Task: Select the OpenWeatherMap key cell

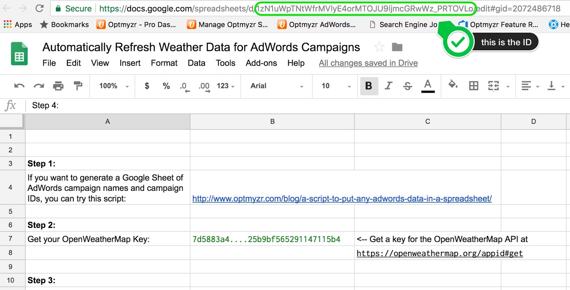Action: tap(272, 239)
